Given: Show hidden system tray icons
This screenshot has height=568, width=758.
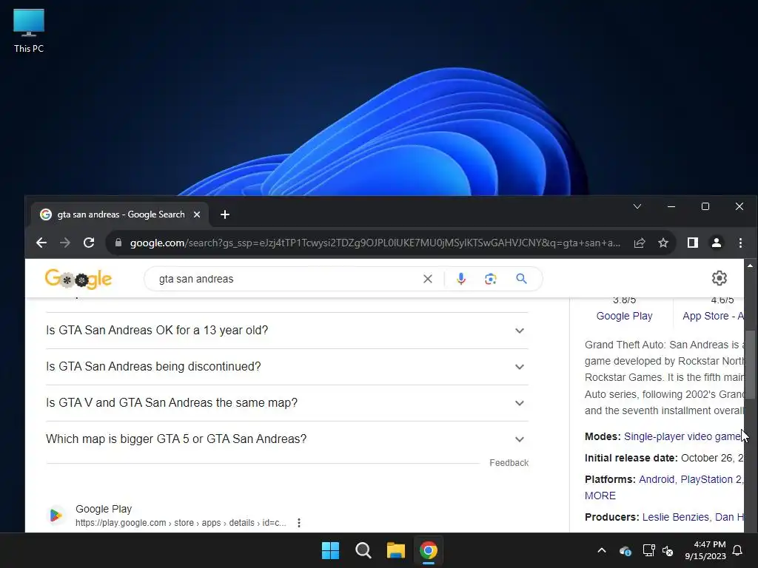Looking at the screenshot, I should (602, 550).
